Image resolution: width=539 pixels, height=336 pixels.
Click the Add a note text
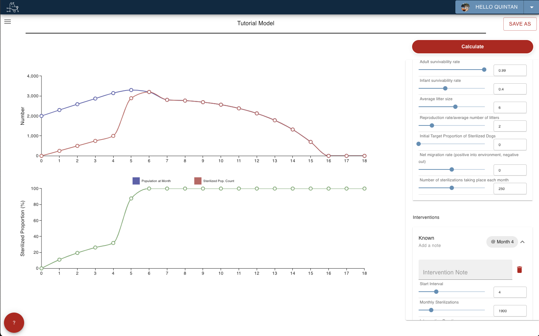tap(429, 246)
